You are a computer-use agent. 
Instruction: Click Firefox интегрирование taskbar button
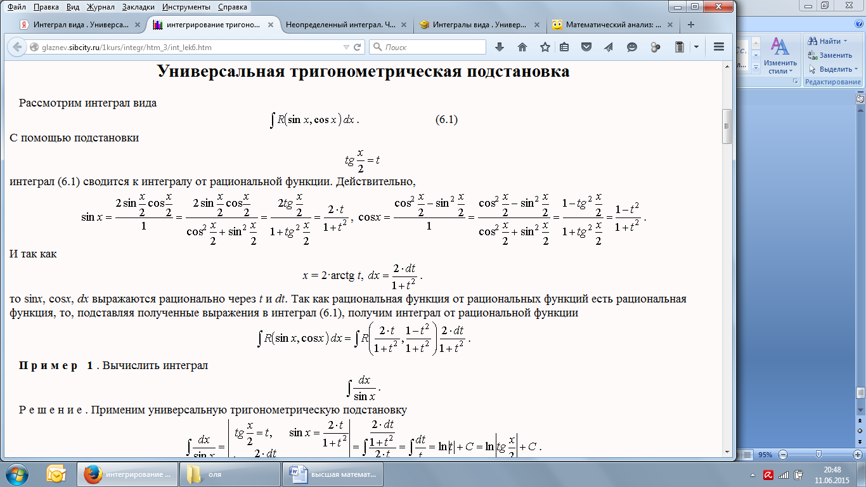[x=127, y=474]
